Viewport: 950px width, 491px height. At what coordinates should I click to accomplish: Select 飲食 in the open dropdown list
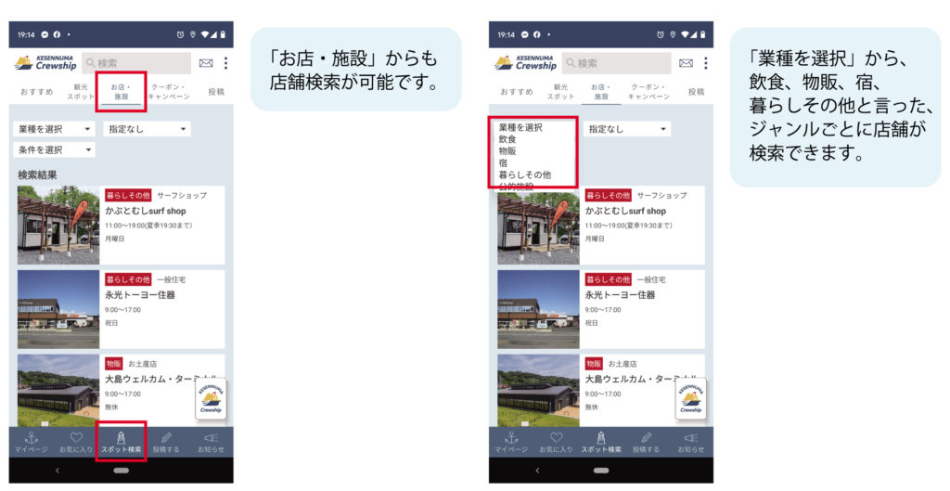(507, 139)
